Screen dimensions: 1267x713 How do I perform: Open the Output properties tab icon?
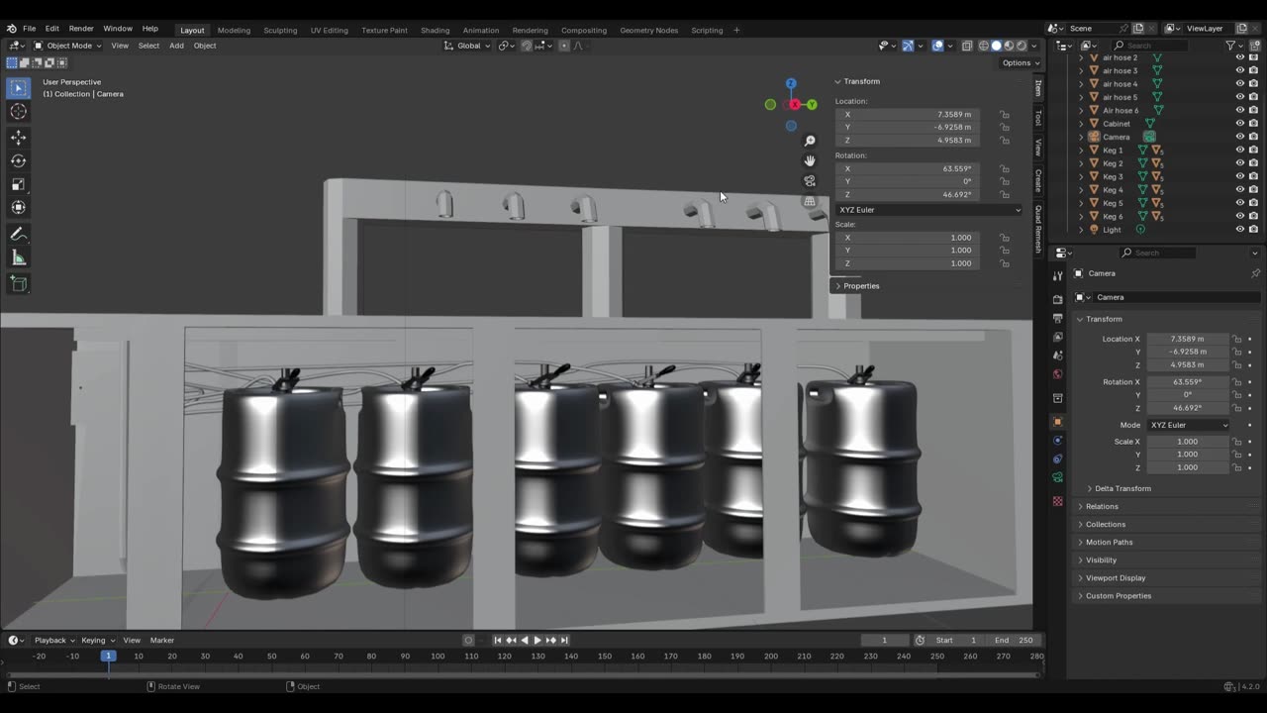1057,318
